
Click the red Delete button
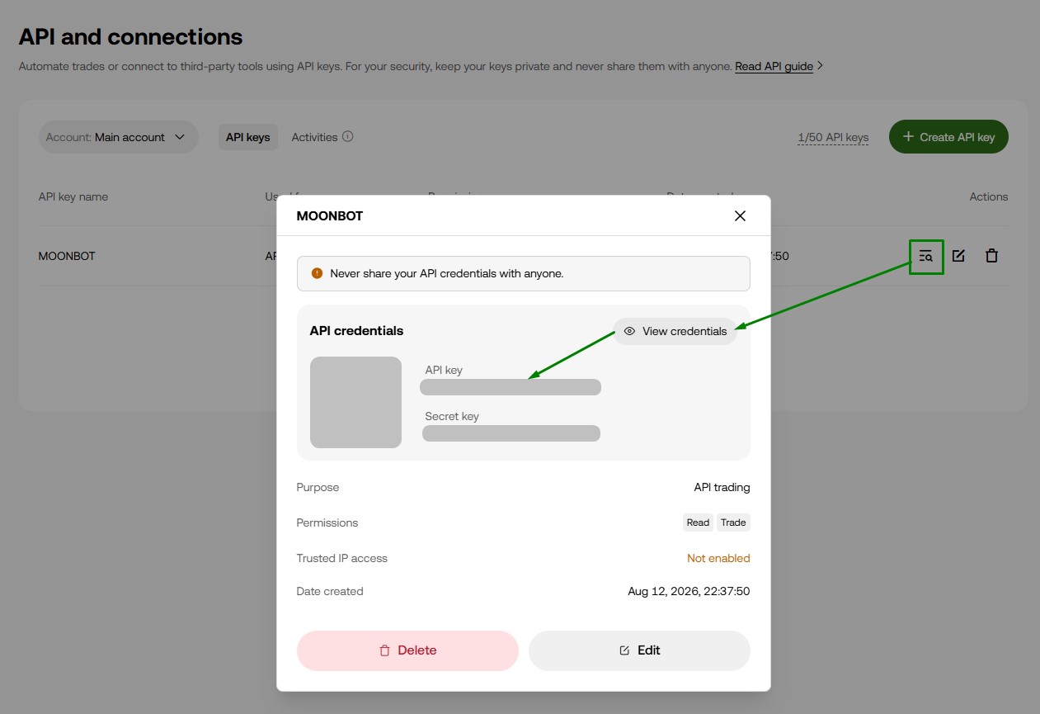point(407,650)
